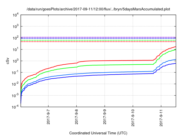Click the dashed green threshold line
The width and height of the screenshot is (194, 136).
pyautogui.click(x=98, y=40)
